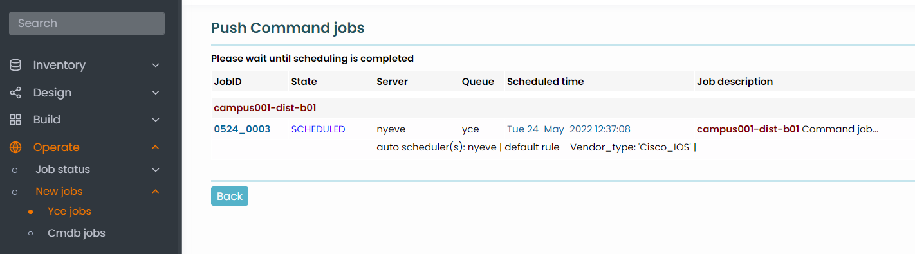Open the Yce jobs menu item
Screen dimensions: 915x254
(x=69, y=212)
